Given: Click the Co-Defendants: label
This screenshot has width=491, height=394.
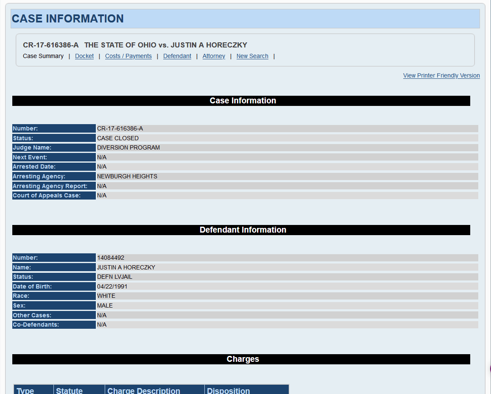Looking at the screenshot, I should [54, 325].
